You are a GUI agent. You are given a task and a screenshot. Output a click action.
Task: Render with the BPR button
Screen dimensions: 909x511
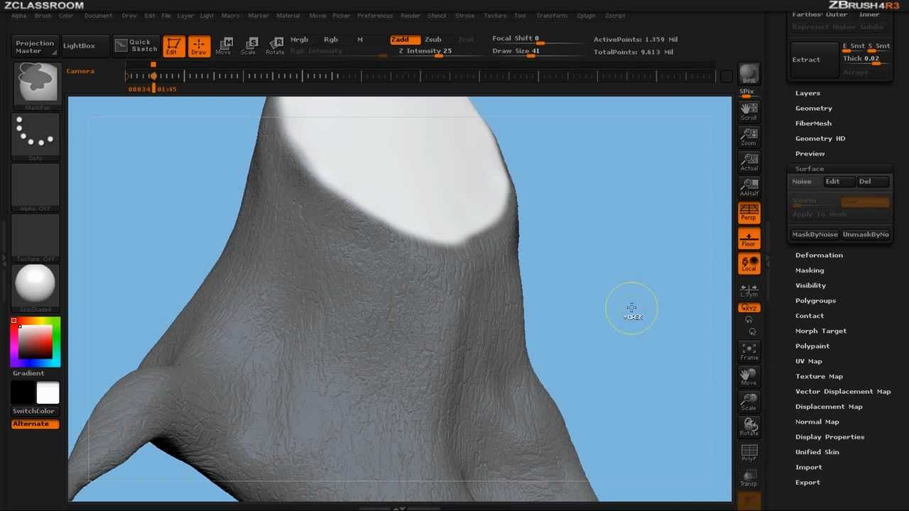tap(749, 74)
